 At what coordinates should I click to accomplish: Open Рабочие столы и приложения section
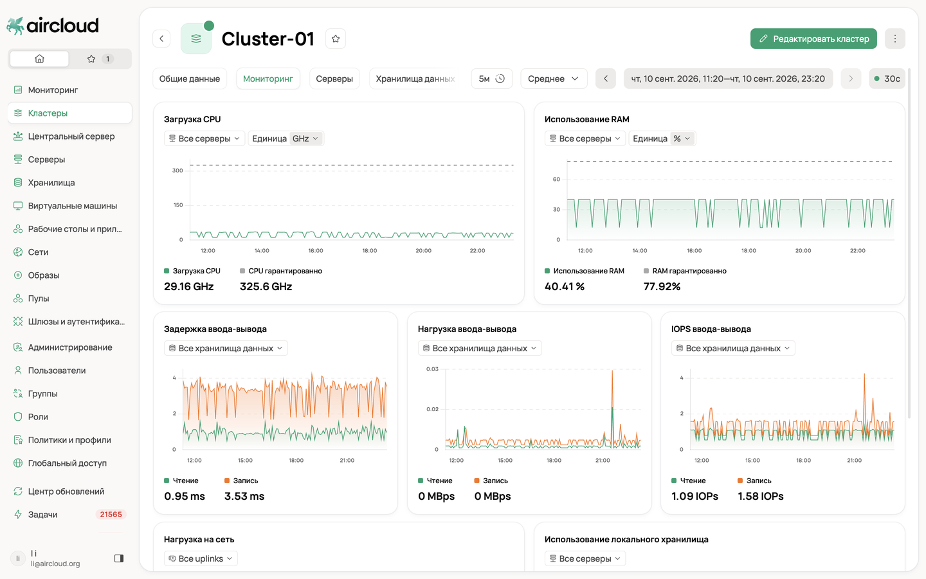coord(69,229)
